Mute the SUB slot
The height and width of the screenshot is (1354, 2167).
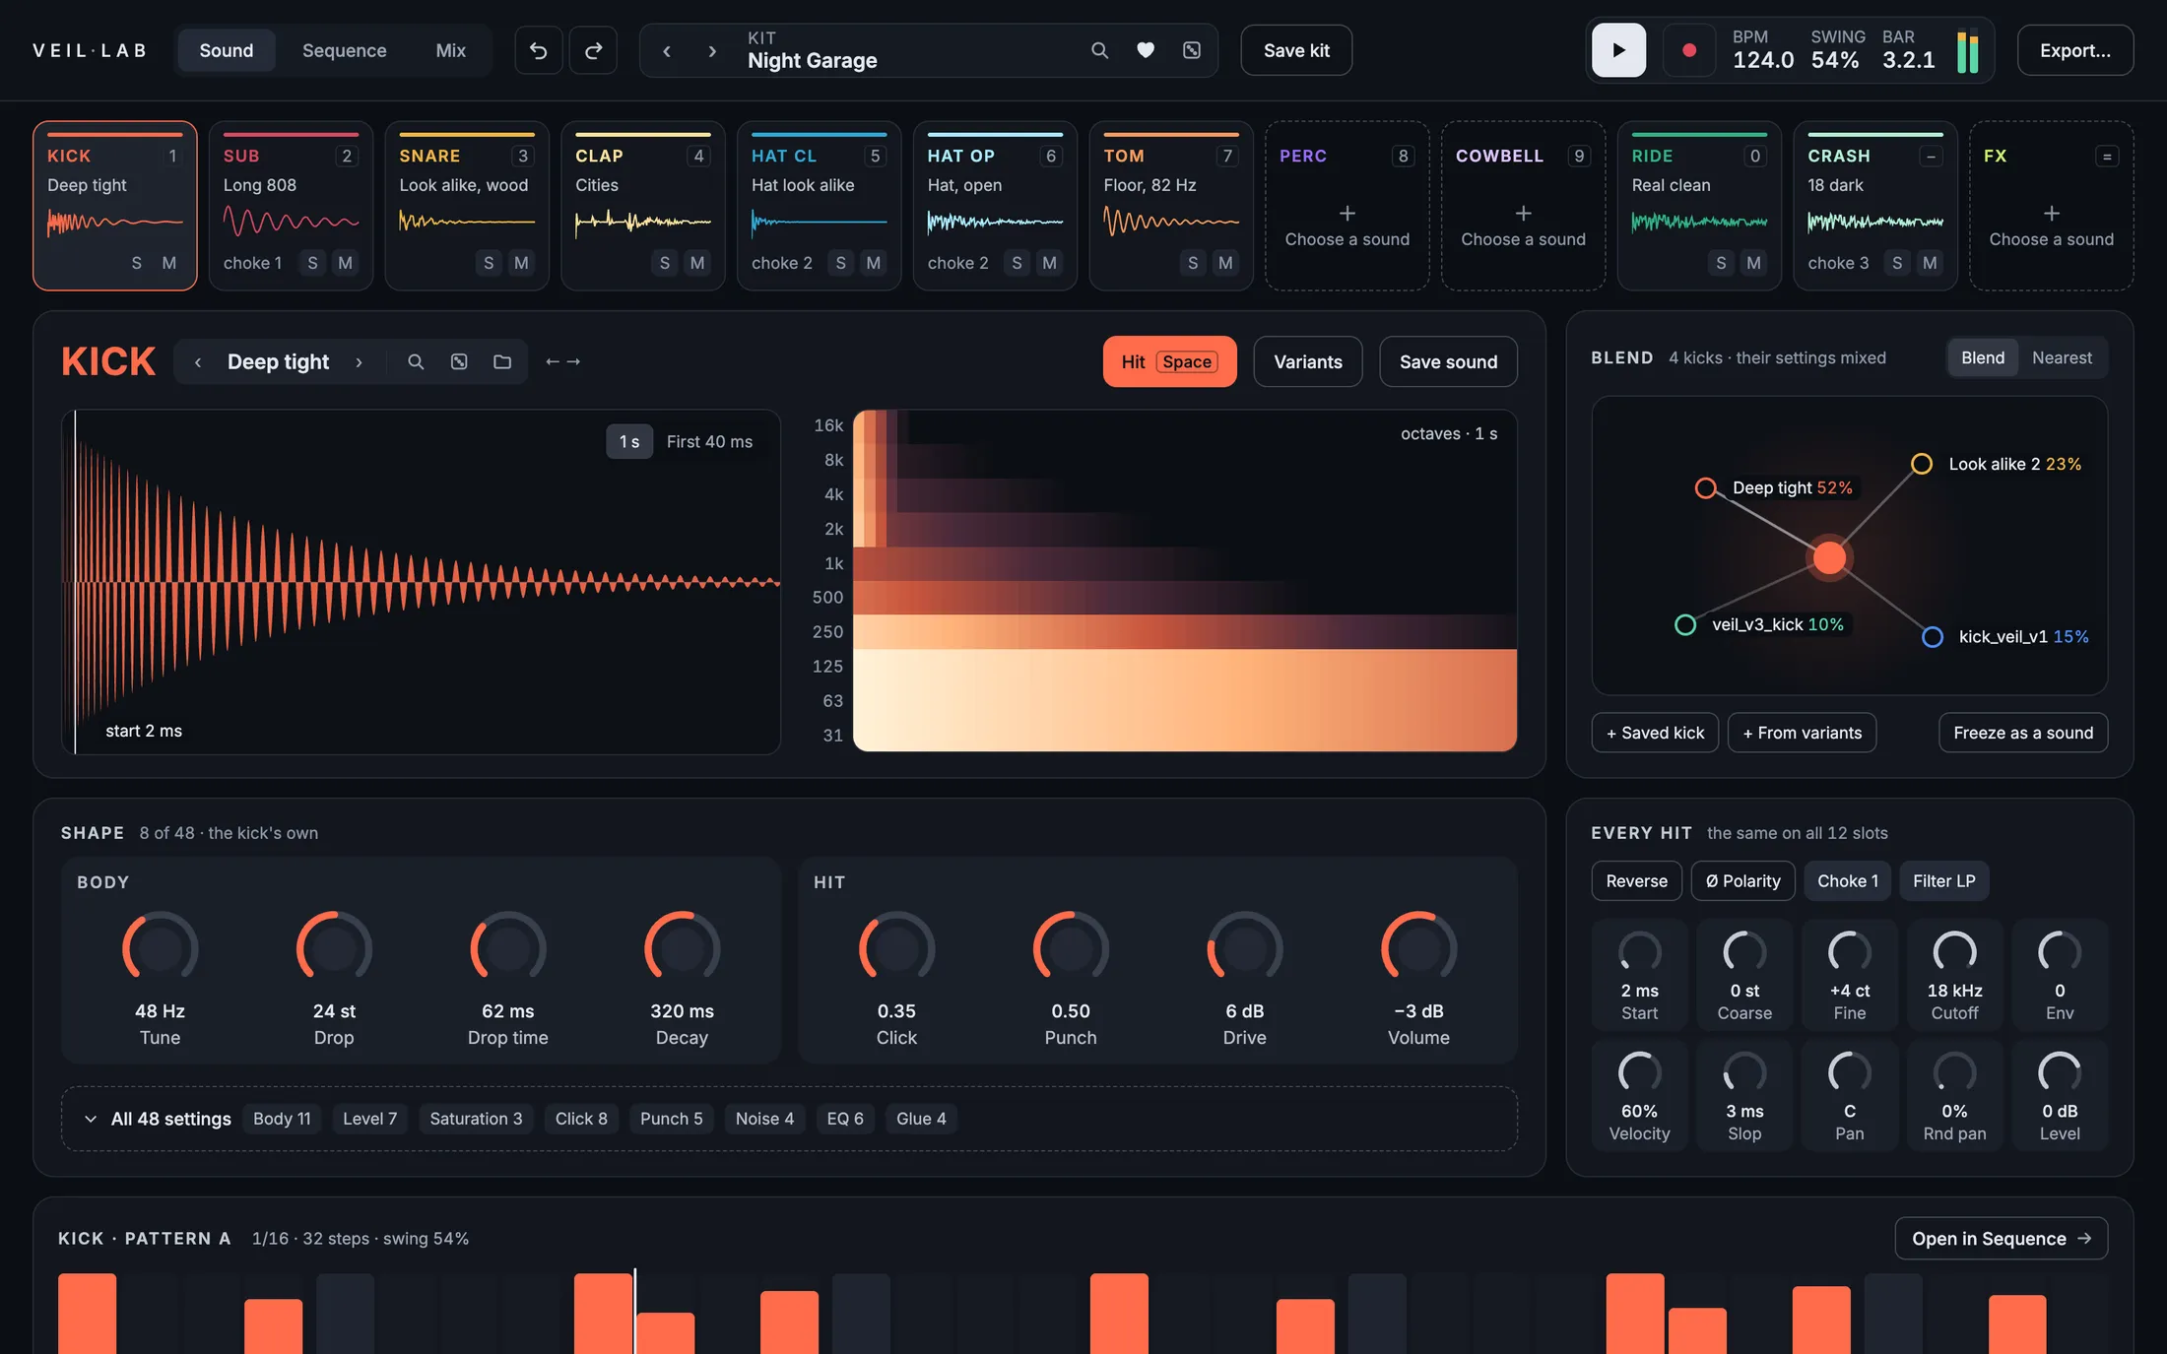pos(345,263)
